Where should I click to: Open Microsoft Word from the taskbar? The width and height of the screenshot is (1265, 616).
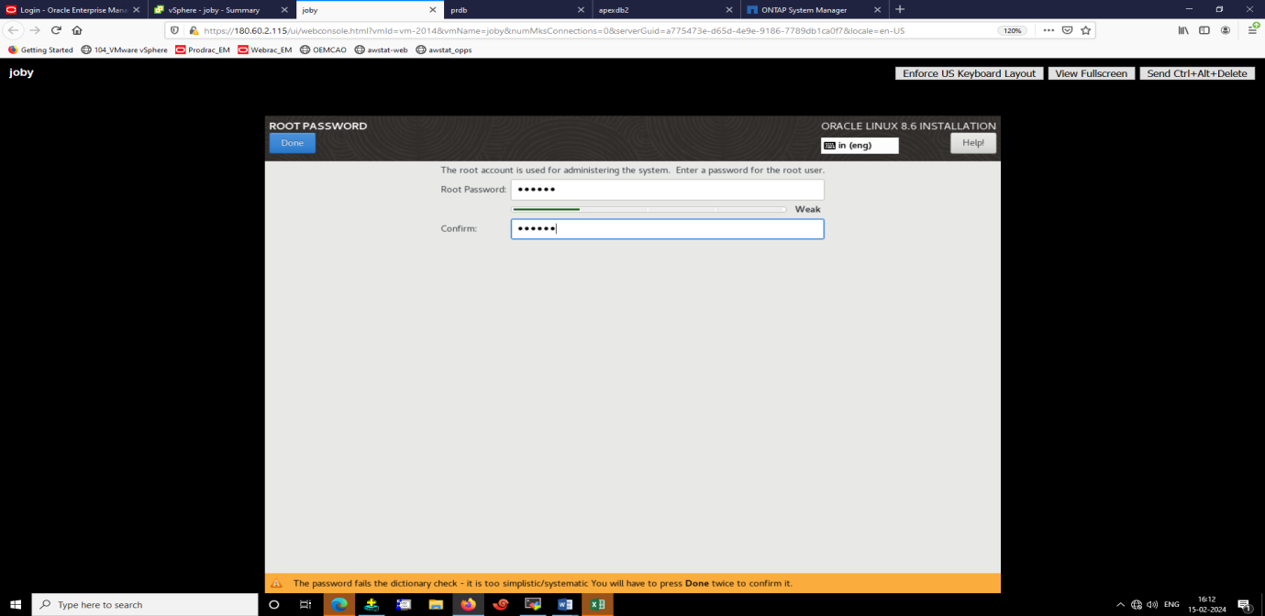(x=565, y=605)
